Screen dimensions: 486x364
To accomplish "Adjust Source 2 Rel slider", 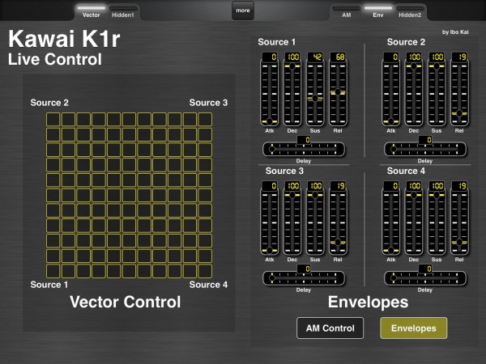I will click(x=459, y=94).
